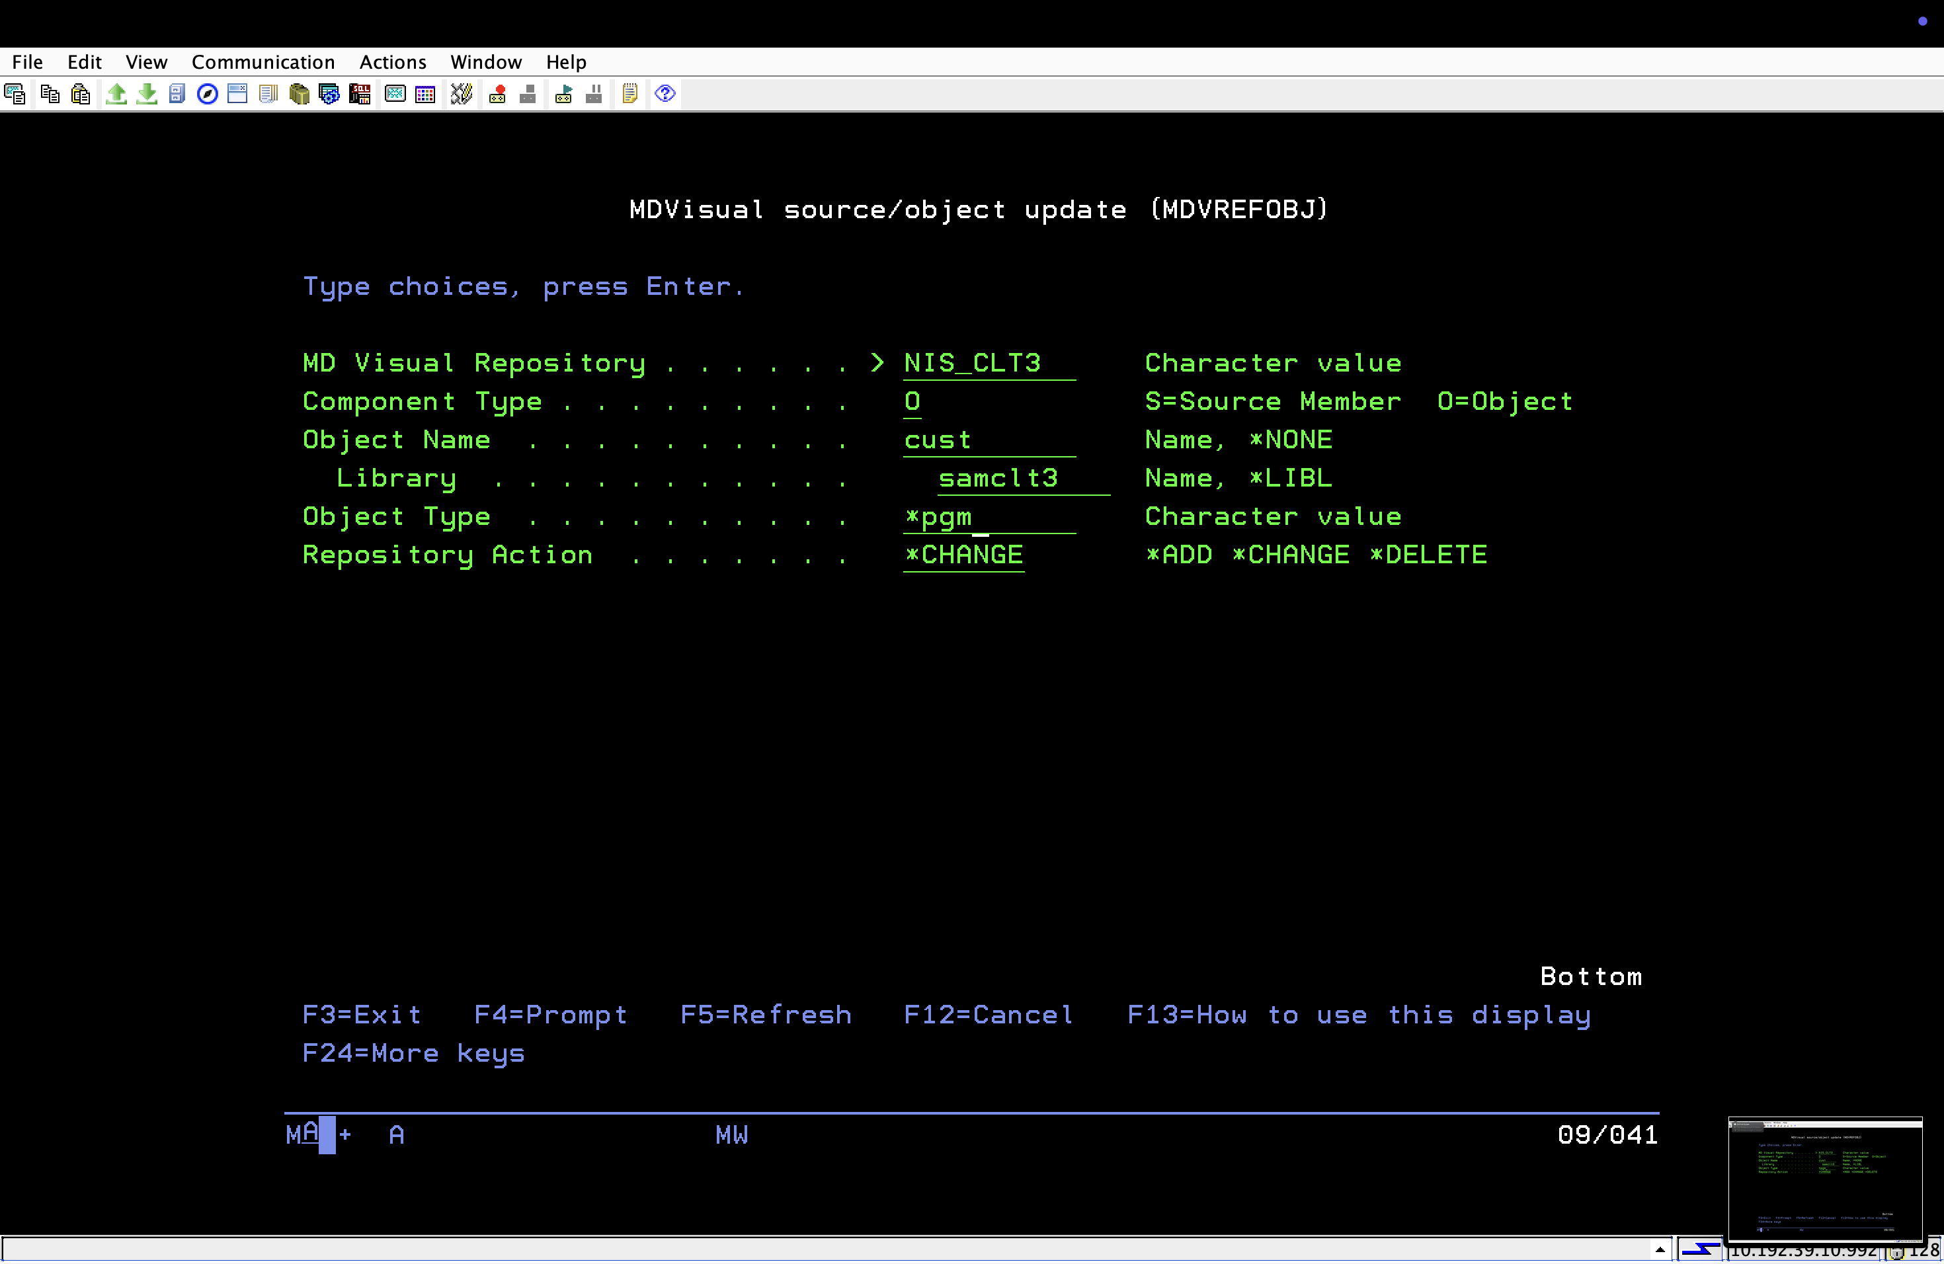The height and width of the screenshot is (1264, 1944).
Task: Open the Help menu
Action: (x=566, y=62)
